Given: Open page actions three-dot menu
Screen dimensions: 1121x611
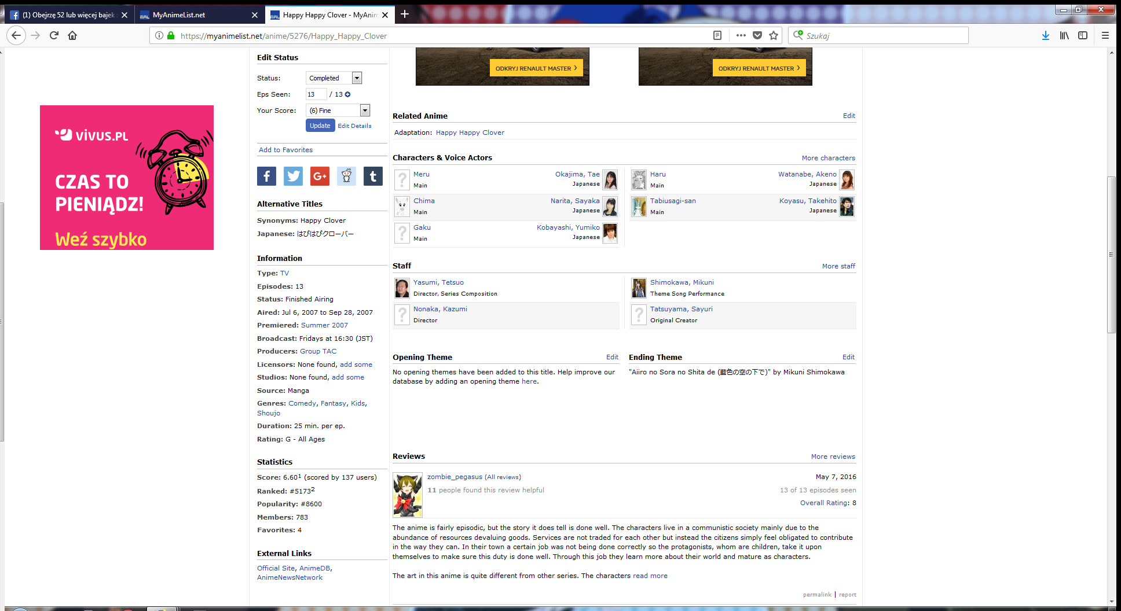Looking at the screenshot, I should click(x=741, y=35).
